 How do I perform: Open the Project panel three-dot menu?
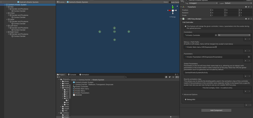point(178,74)
